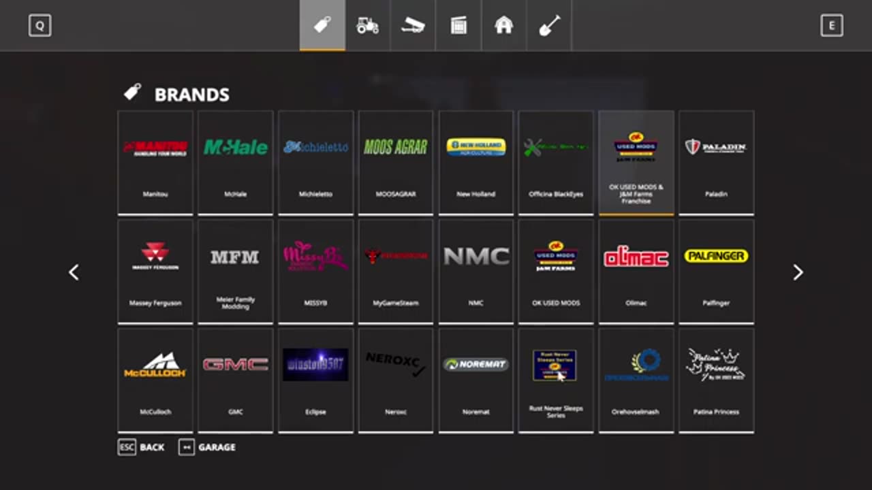Choose the Olimac brand tile
This screenshot has height=490, width=872.
click(636, 272)
